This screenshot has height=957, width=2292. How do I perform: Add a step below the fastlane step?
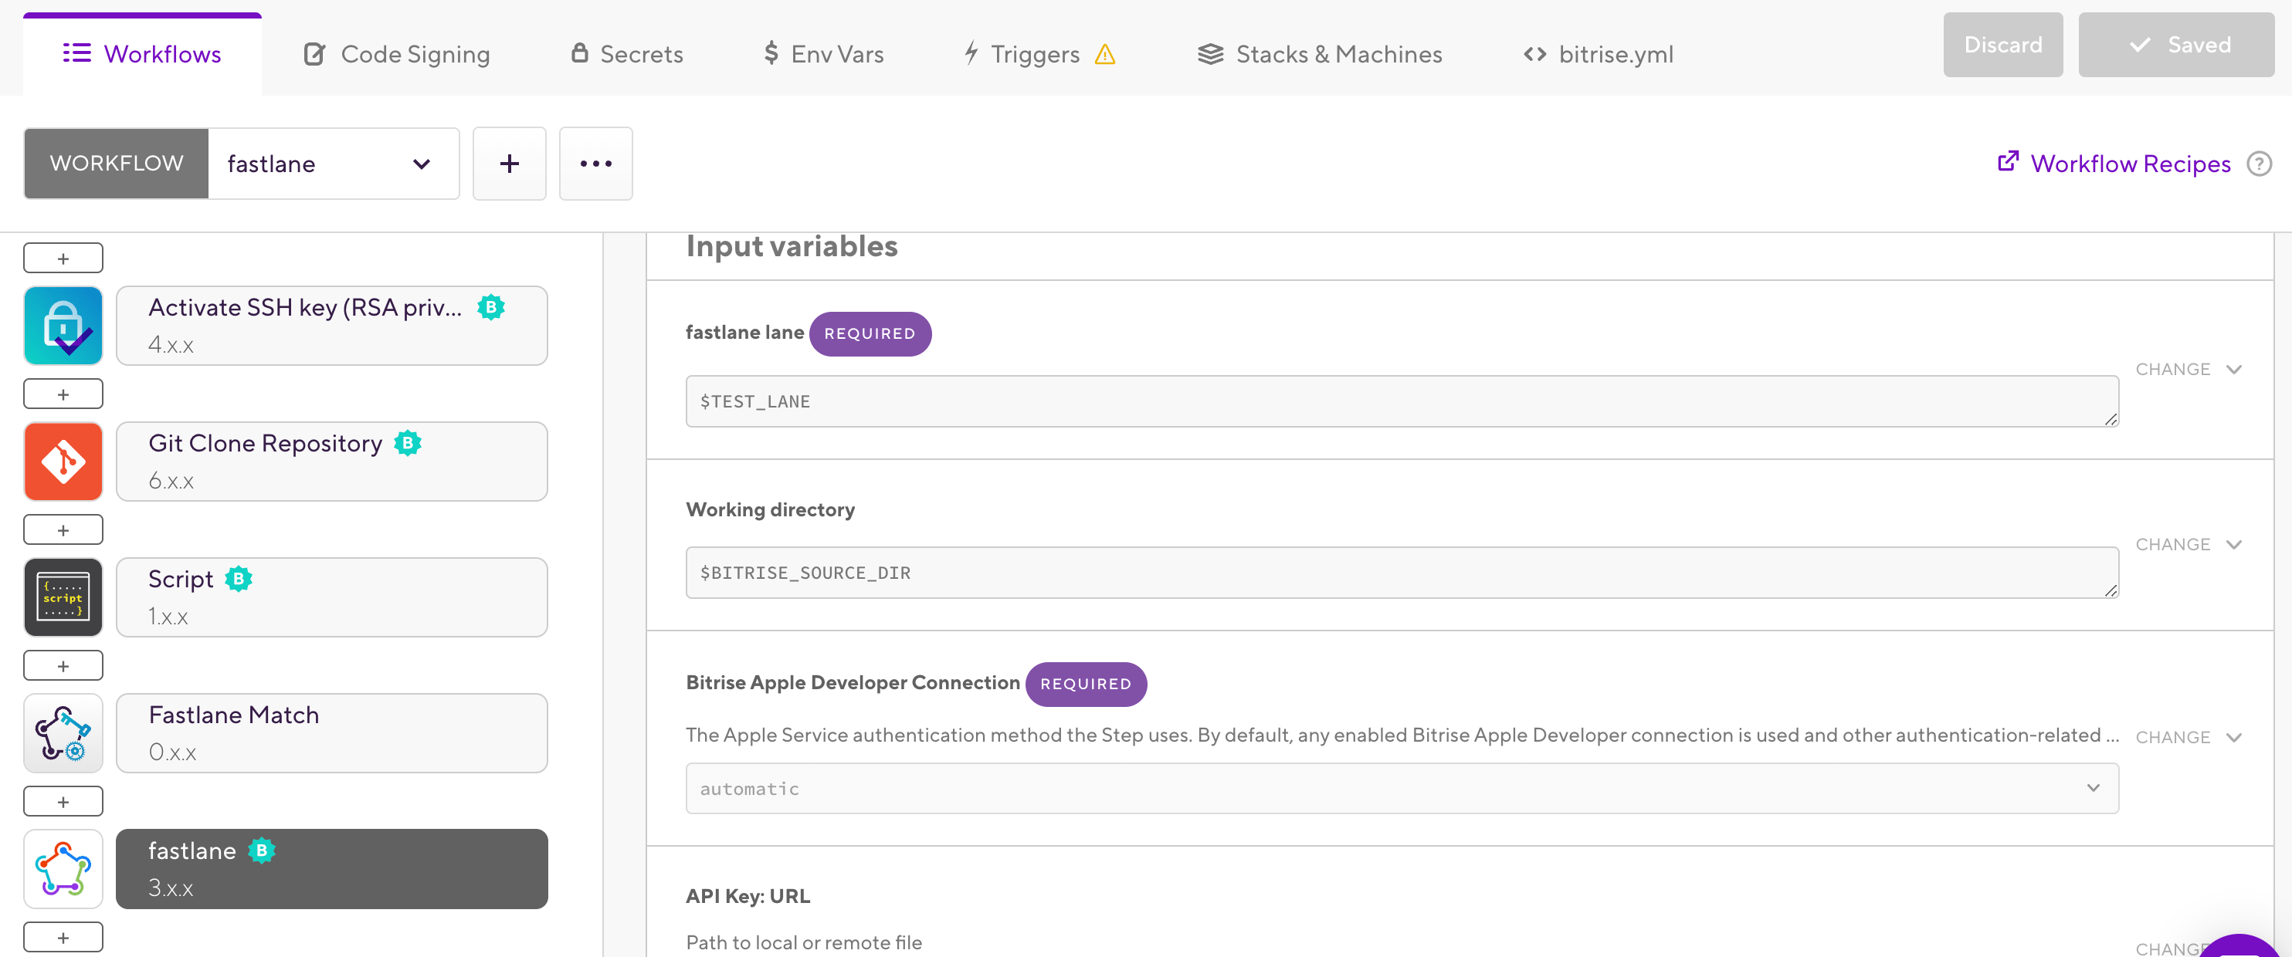click(63, 938)
